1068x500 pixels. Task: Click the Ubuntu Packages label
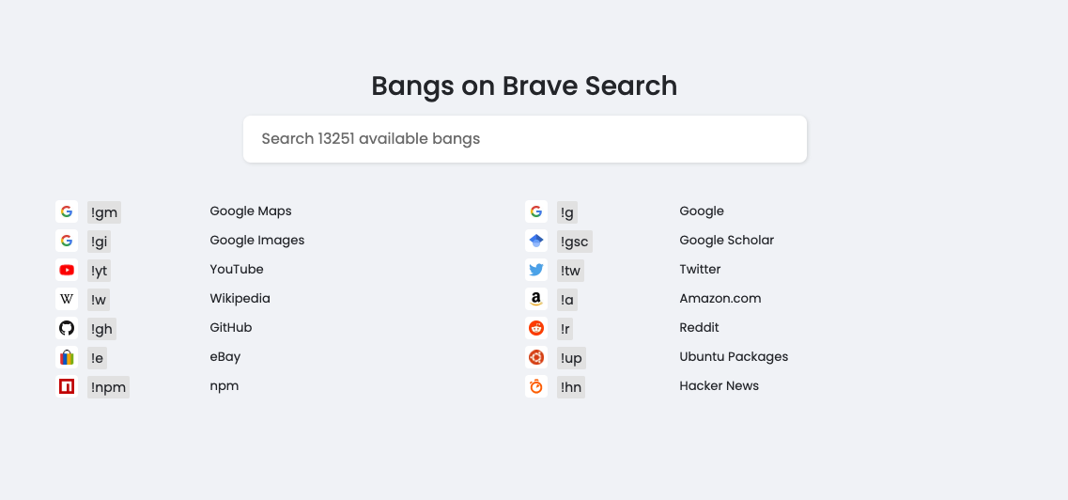[x=734, y=356]
